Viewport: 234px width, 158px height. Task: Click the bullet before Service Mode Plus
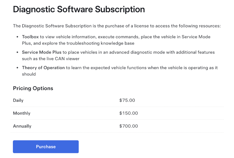(18, 52)
